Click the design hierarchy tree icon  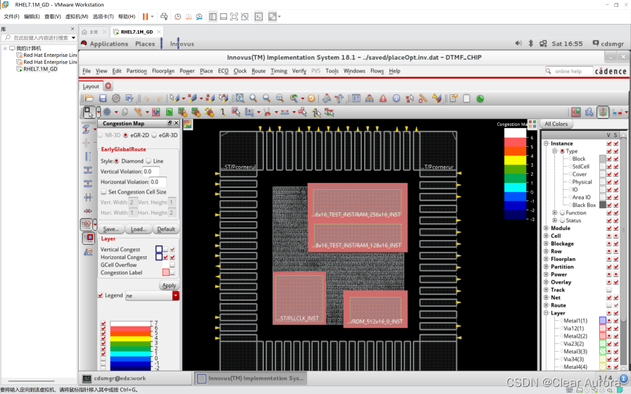pyautogui.click(x=370, y=99)
